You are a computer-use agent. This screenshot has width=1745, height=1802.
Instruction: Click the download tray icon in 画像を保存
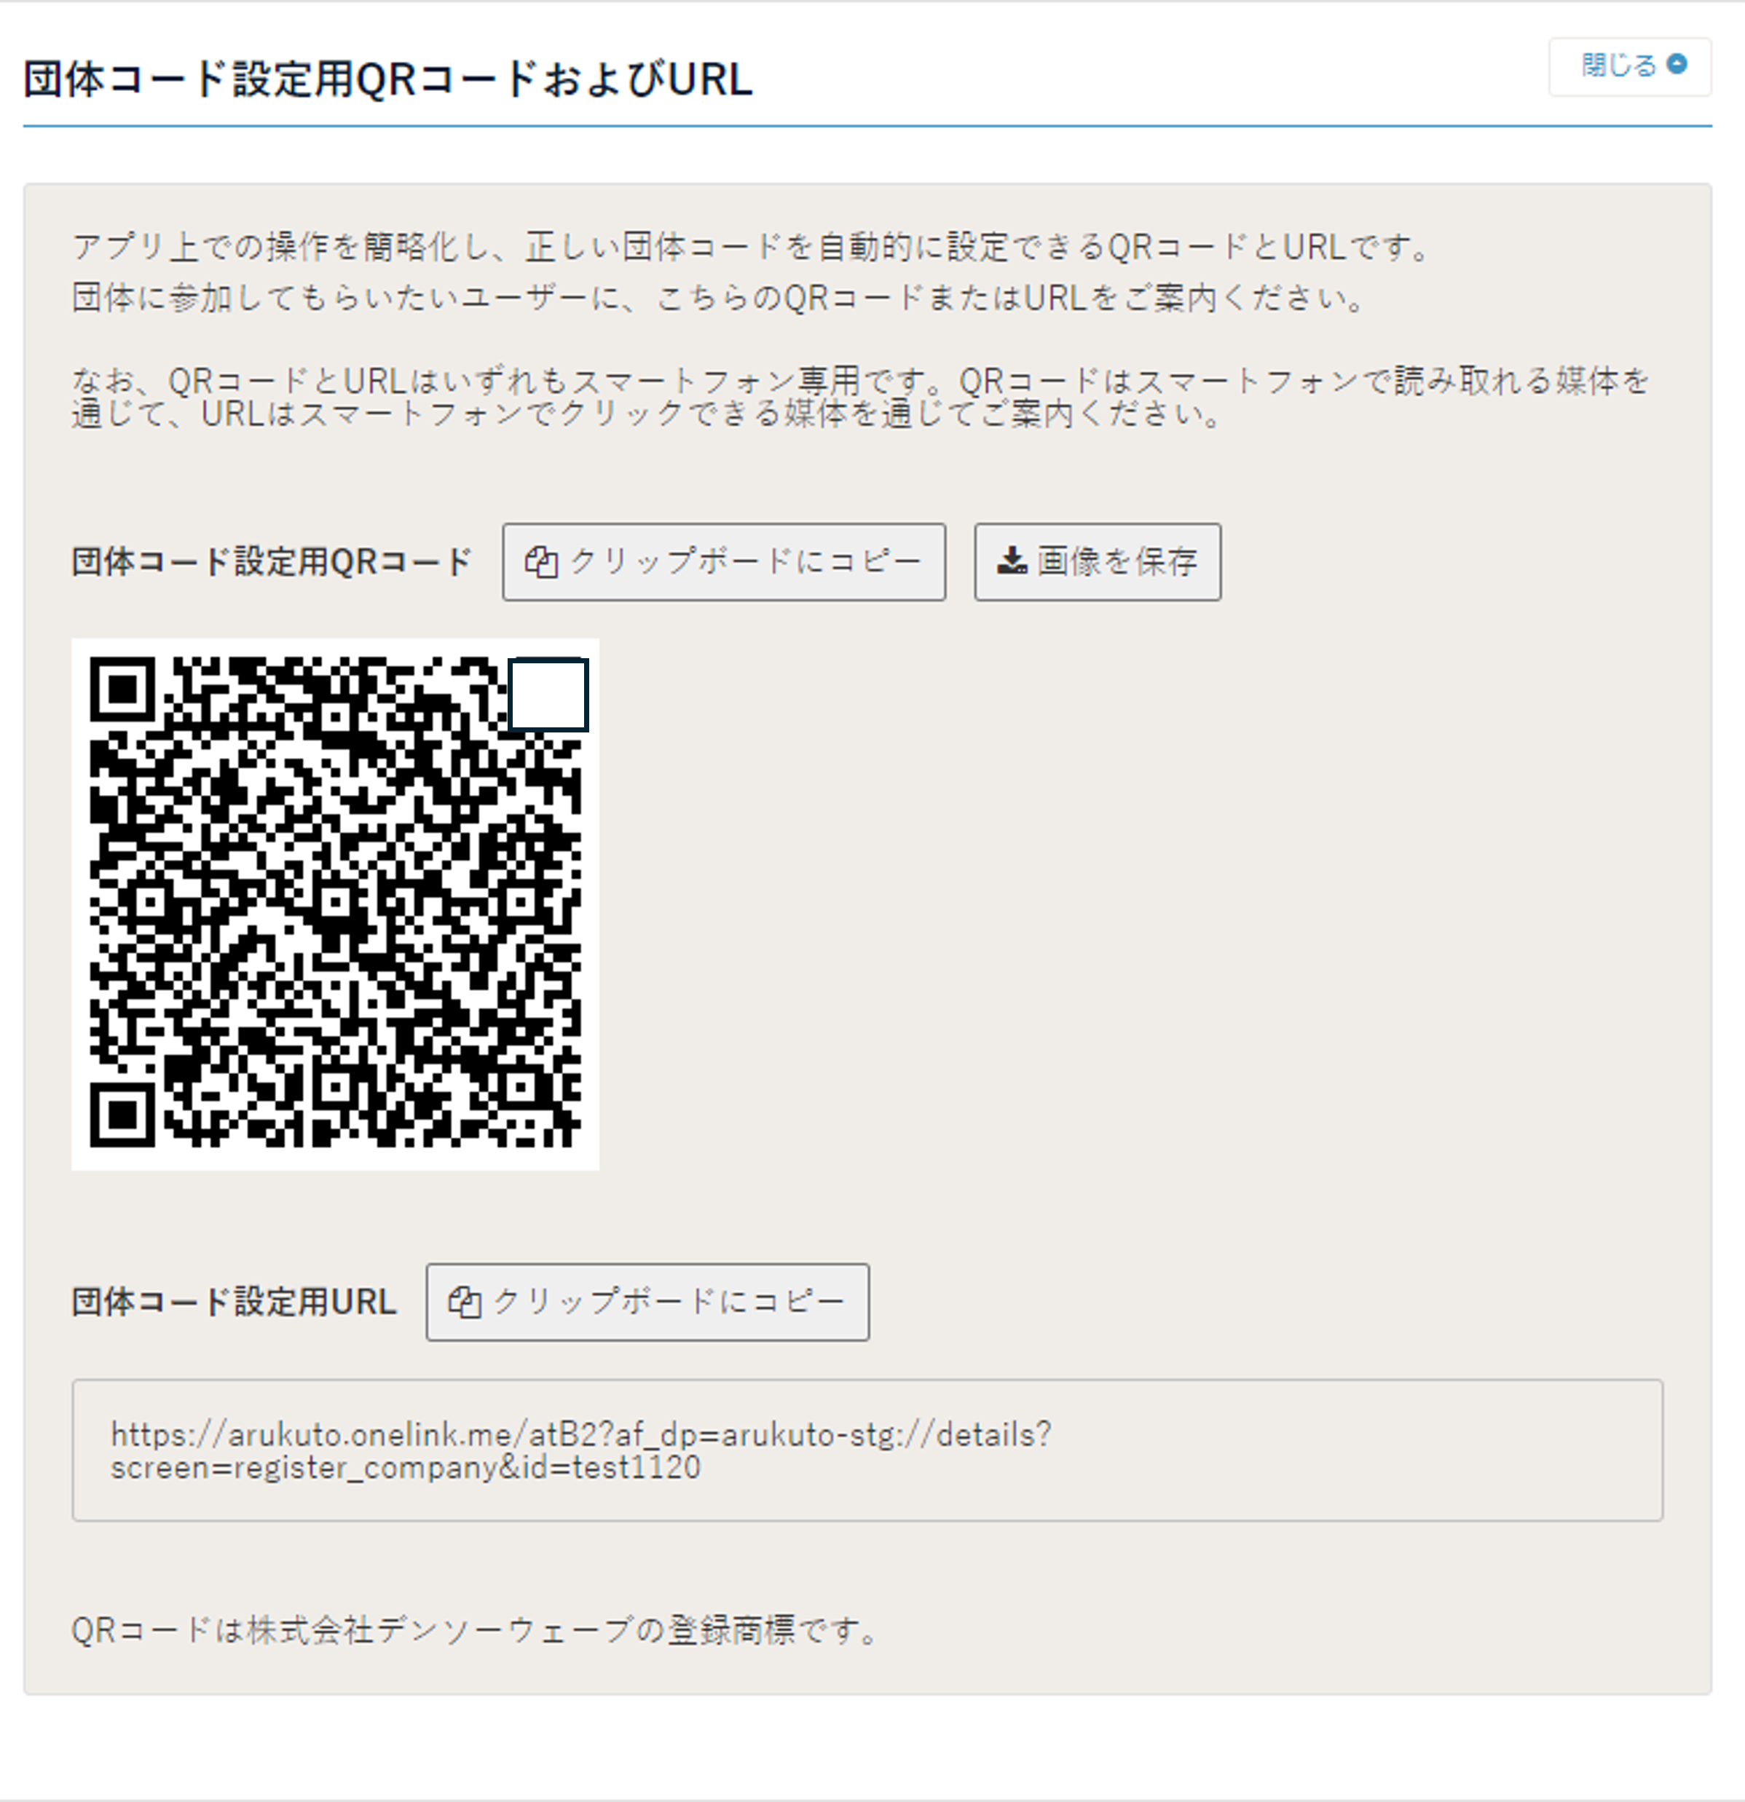click(1012, 560)
